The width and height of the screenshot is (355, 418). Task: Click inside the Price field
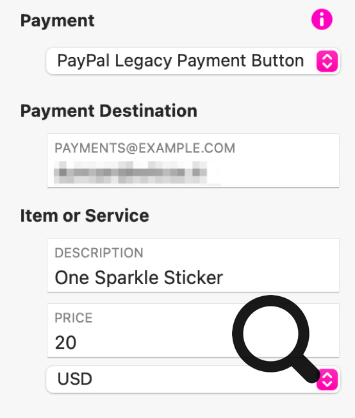click(x=194, y=331)
